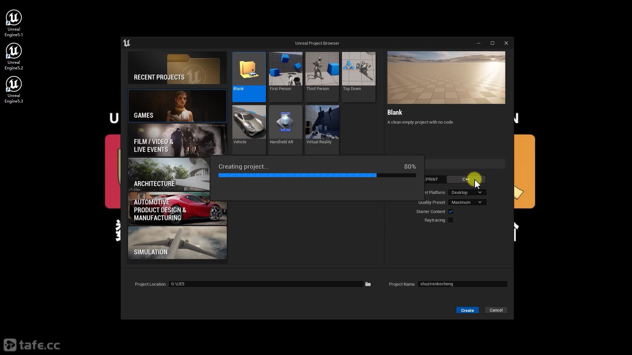Screen dimensions: 632x355
Task: Open Film / Video & Live Events category
Action: coord(177,140)
